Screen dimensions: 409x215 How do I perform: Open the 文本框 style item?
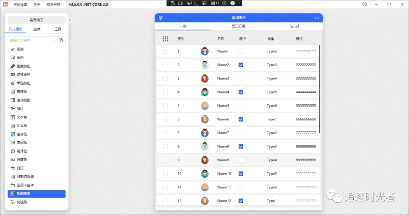coord(36,126)
